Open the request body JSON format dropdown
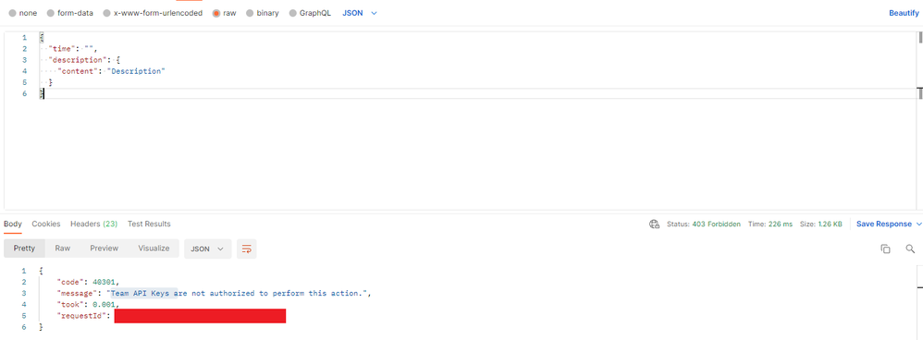The height and width of the screenshot is (340, 923). (360, 13)
